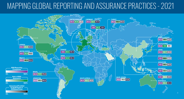Click the 'Assurance Provided by Audit Firms' legend heading
This screenshot has height=99, width=184.
pyautogui.click(x=17, y=87)
